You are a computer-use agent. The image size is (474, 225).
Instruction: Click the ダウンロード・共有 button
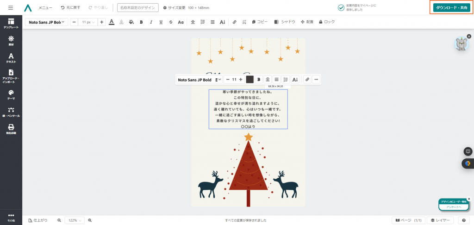click(451, 7)
